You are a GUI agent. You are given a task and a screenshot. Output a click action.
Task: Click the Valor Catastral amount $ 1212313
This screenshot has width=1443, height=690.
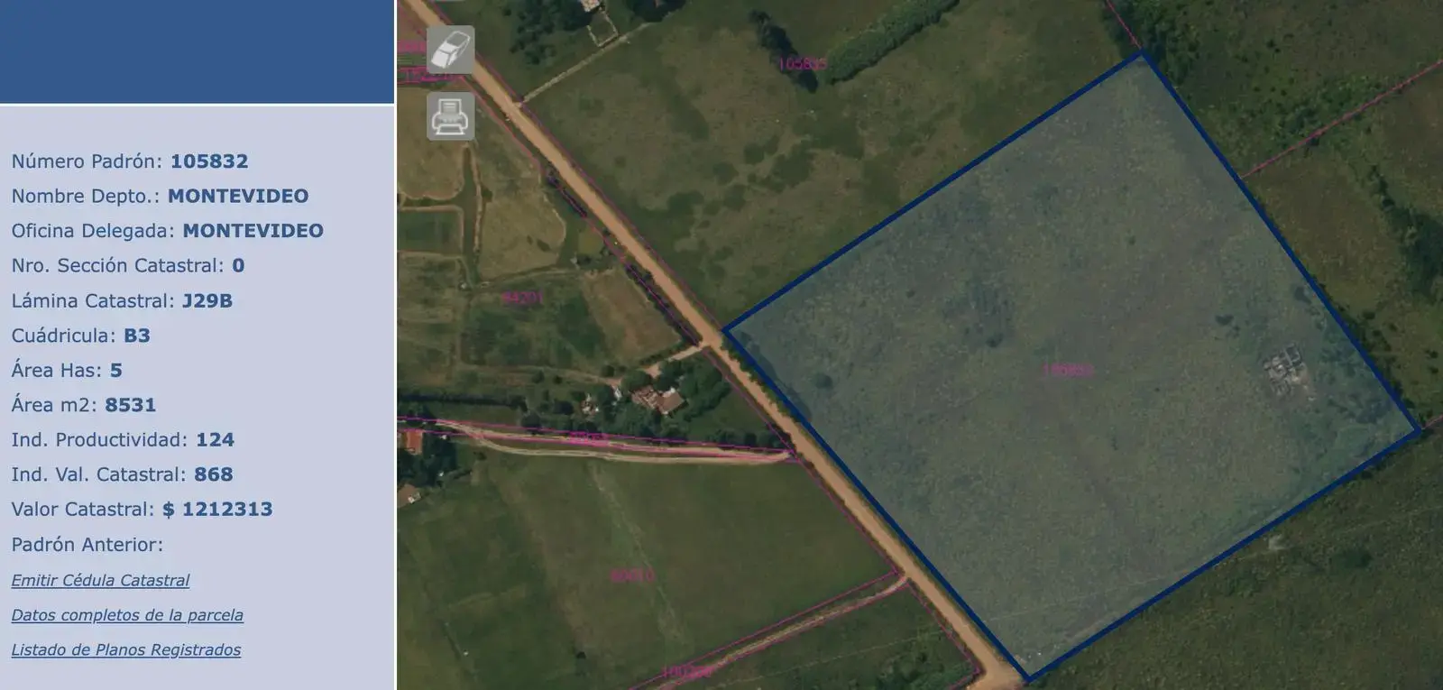[x=217, y=509]
